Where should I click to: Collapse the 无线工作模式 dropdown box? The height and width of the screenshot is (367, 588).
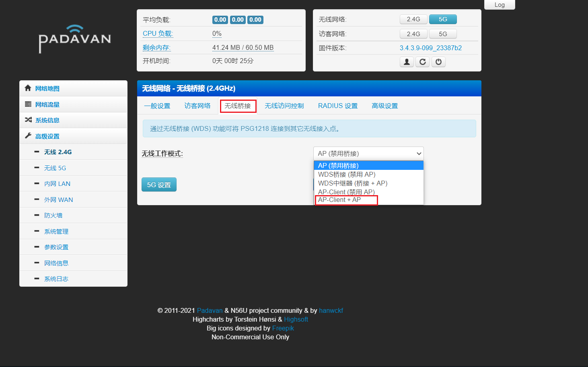pyautogui.click(x=368, y=154)
